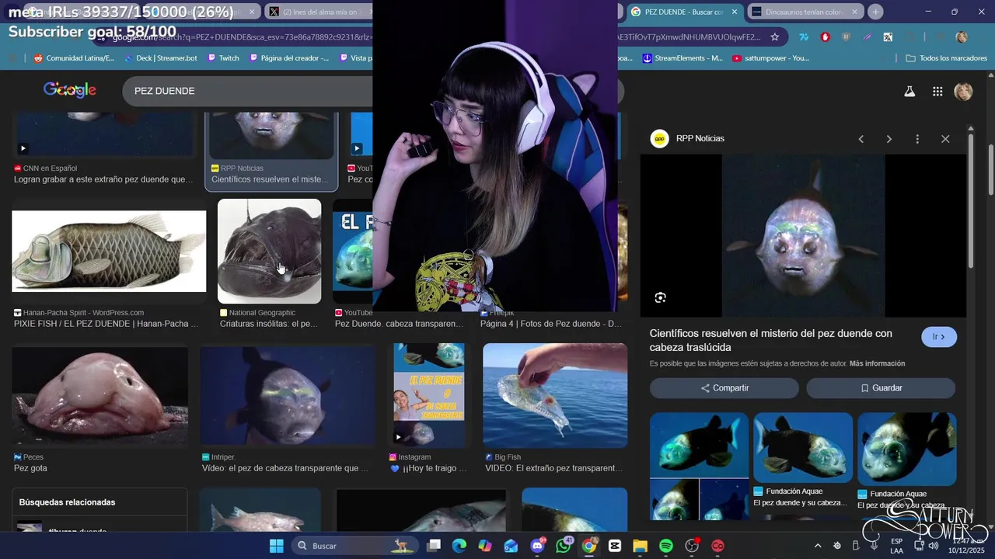Viewport: 995px width, 559px height.
Task: Open Más información copyright link
Action: (877, 363)
